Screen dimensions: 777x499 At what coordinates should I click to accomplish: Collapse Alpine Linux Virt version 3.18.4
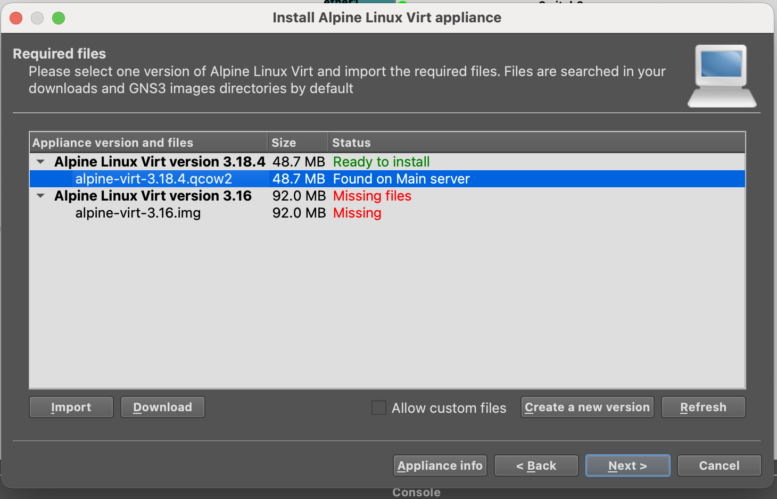point(40,162)
